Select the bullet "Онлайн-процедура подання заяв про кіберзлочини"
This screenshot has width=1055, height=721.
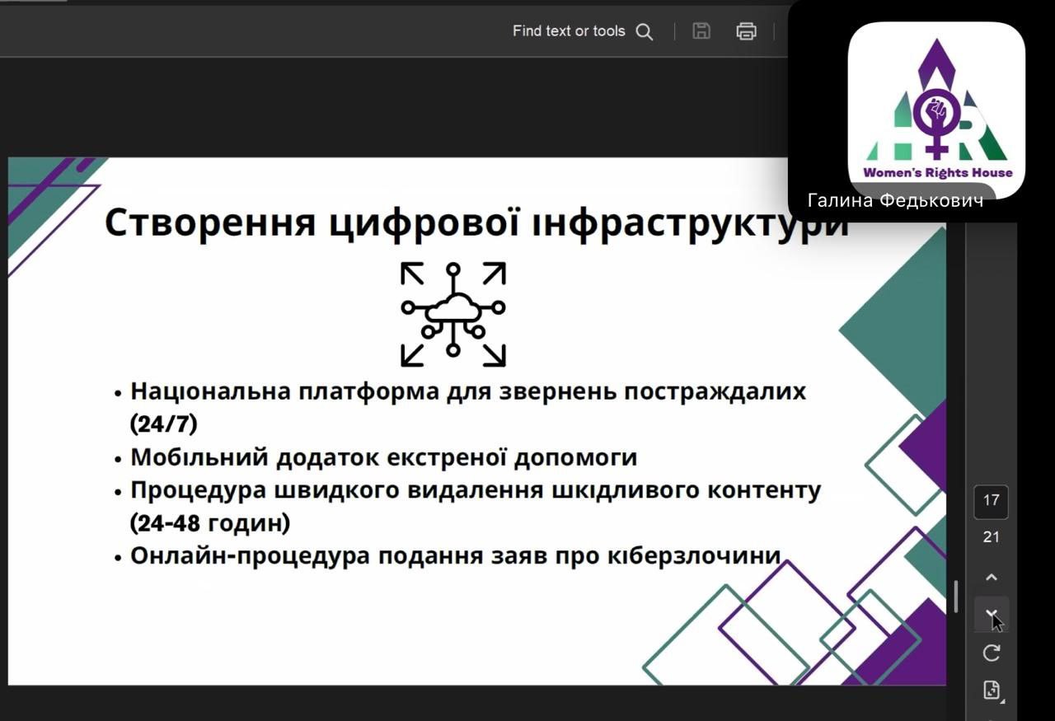pyautogui.click(x=455, y=556)
